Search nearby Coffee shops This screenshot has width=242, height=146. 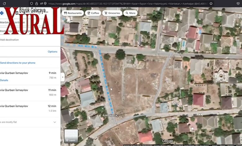[93, 13]
